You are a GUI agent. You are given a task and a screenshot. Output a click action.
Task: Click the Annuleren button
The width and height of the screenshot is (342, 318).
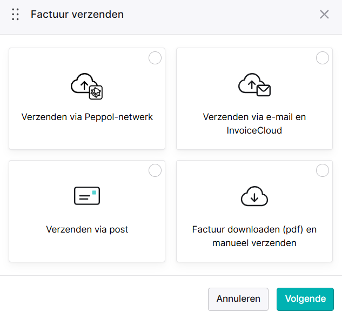238,299
